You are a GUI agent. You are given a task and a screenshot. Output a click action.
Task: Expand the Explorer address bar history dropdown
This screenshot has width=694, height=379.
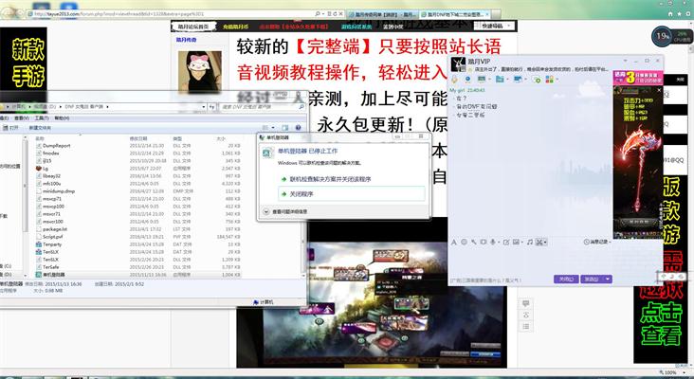[x=203, y=106]
